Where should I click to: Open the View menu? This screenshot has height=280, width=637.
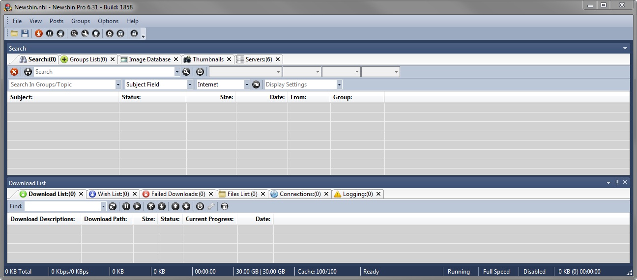35,21
